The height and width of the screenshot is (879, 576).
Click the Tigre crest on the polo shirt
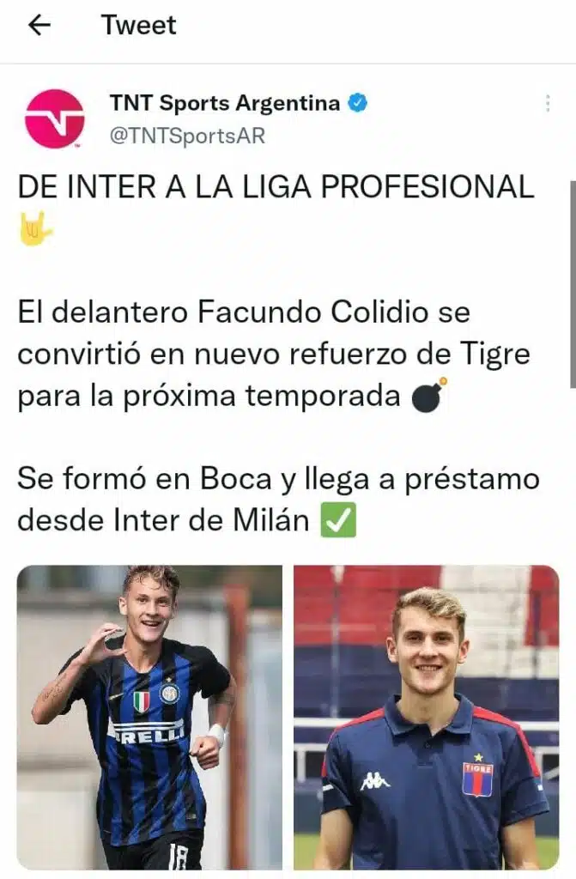point(478,776)
